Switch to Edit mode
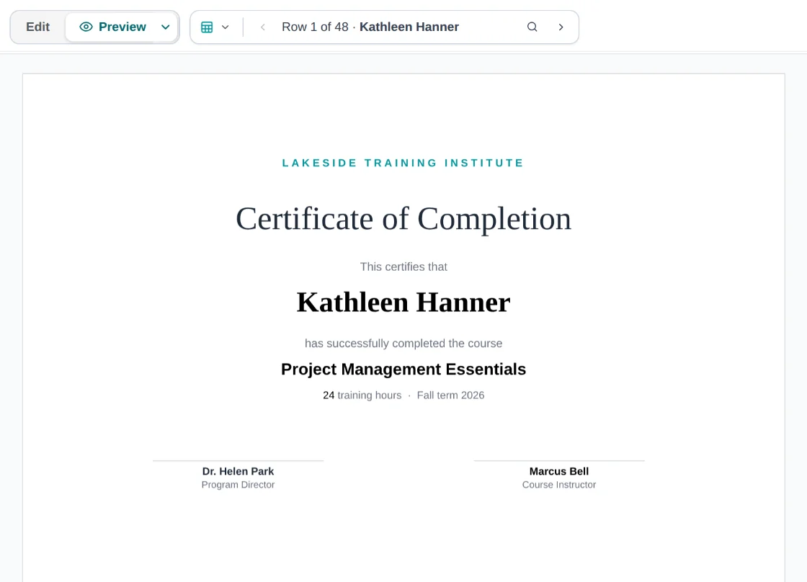This screenshot has width=807, height=582. click(38, 27)
